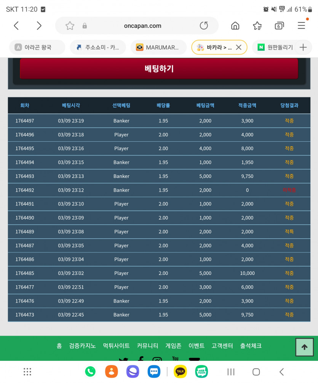Open the 검증카지노 footer link
The image size is (318, 383).
82,346
